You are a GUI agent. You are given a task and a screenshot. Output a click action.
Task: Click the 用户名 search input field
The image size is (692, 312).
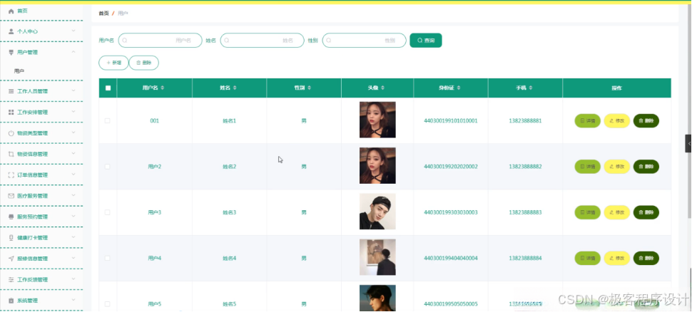[x=161, y=41]
